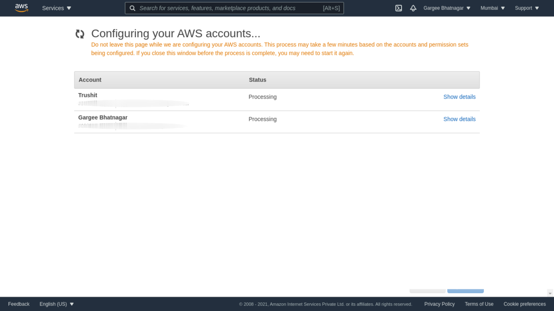The image size is (554, 311).
Task: Open Cookie preferences in the footer
Action: coord(524,304)
